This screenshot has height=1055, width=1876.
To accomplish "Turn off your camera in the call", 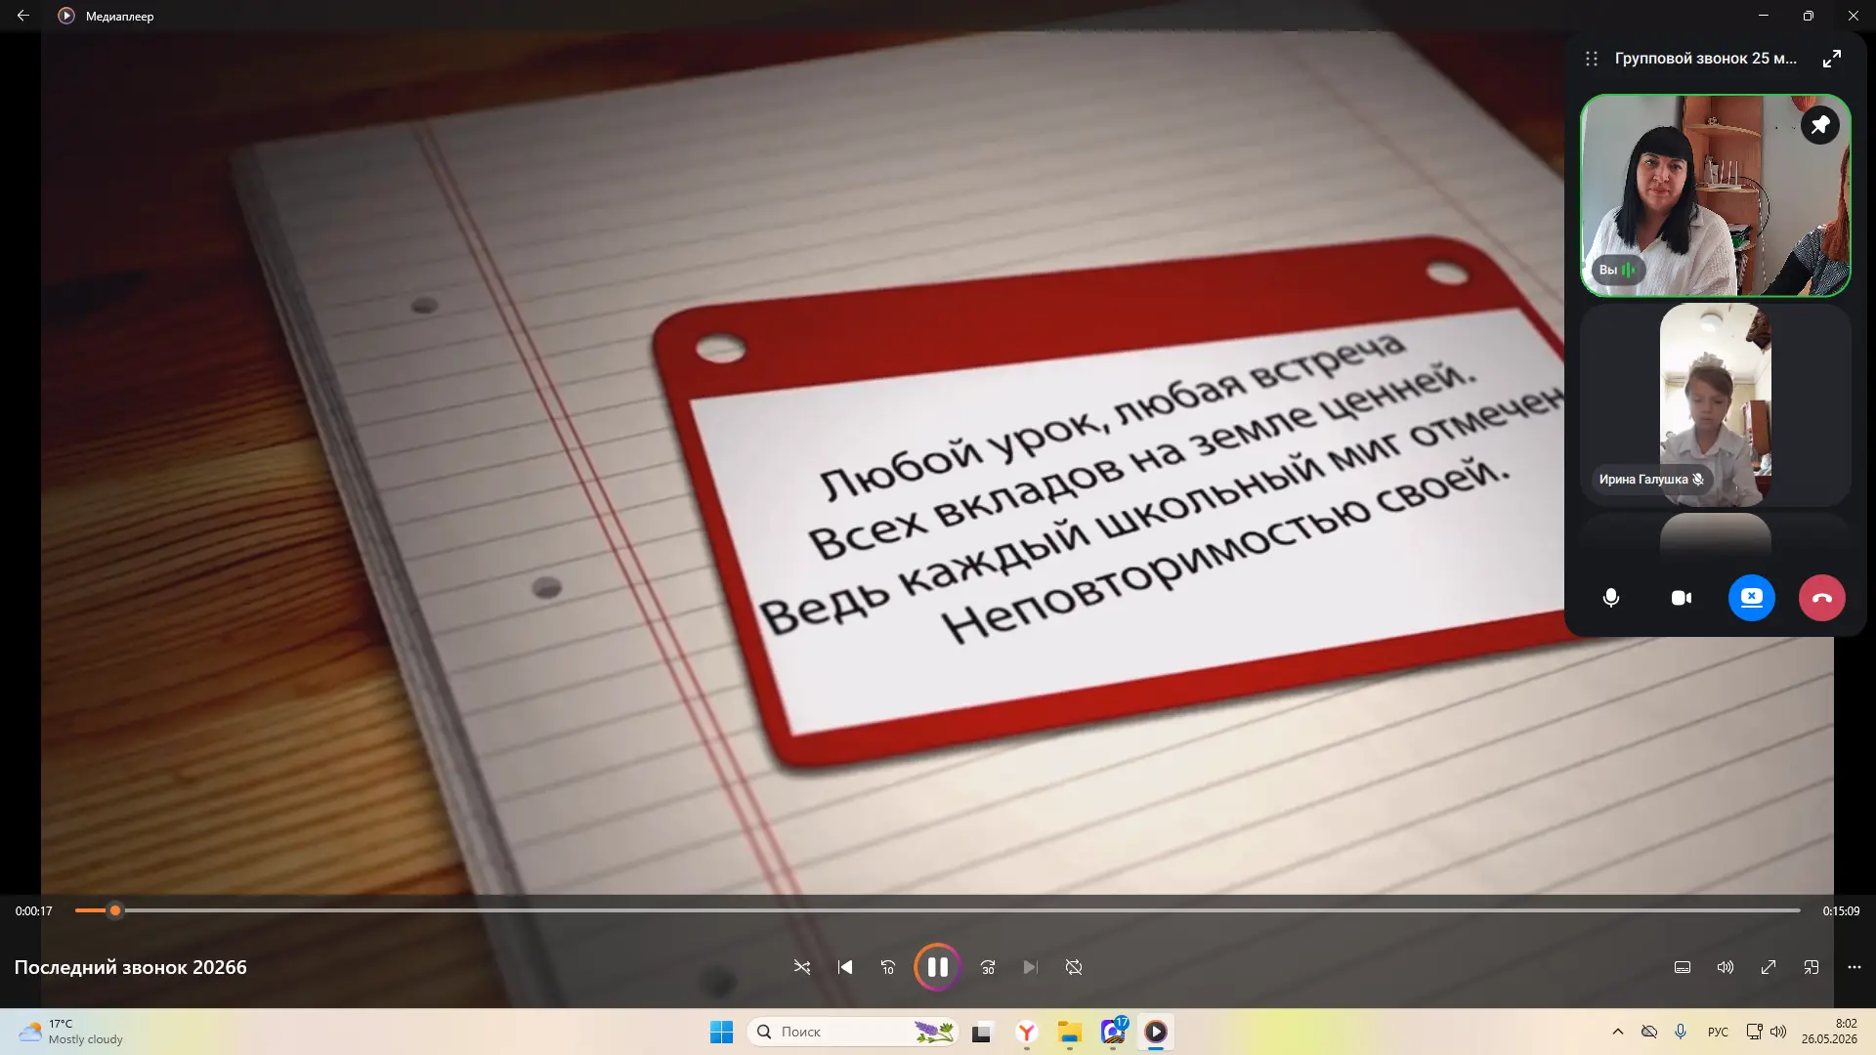I will (x=1682, y=598).
